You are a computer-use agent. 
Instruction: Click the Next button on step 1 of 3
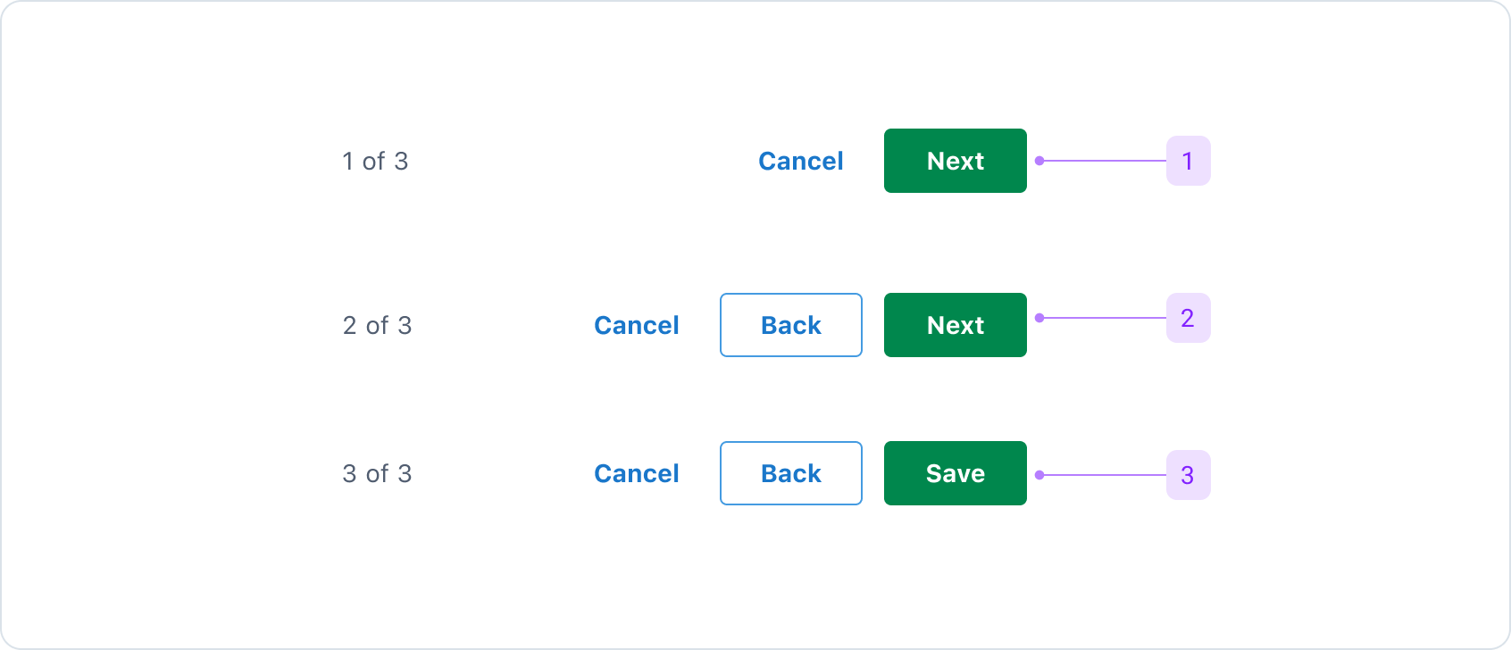tap(955, 161)
